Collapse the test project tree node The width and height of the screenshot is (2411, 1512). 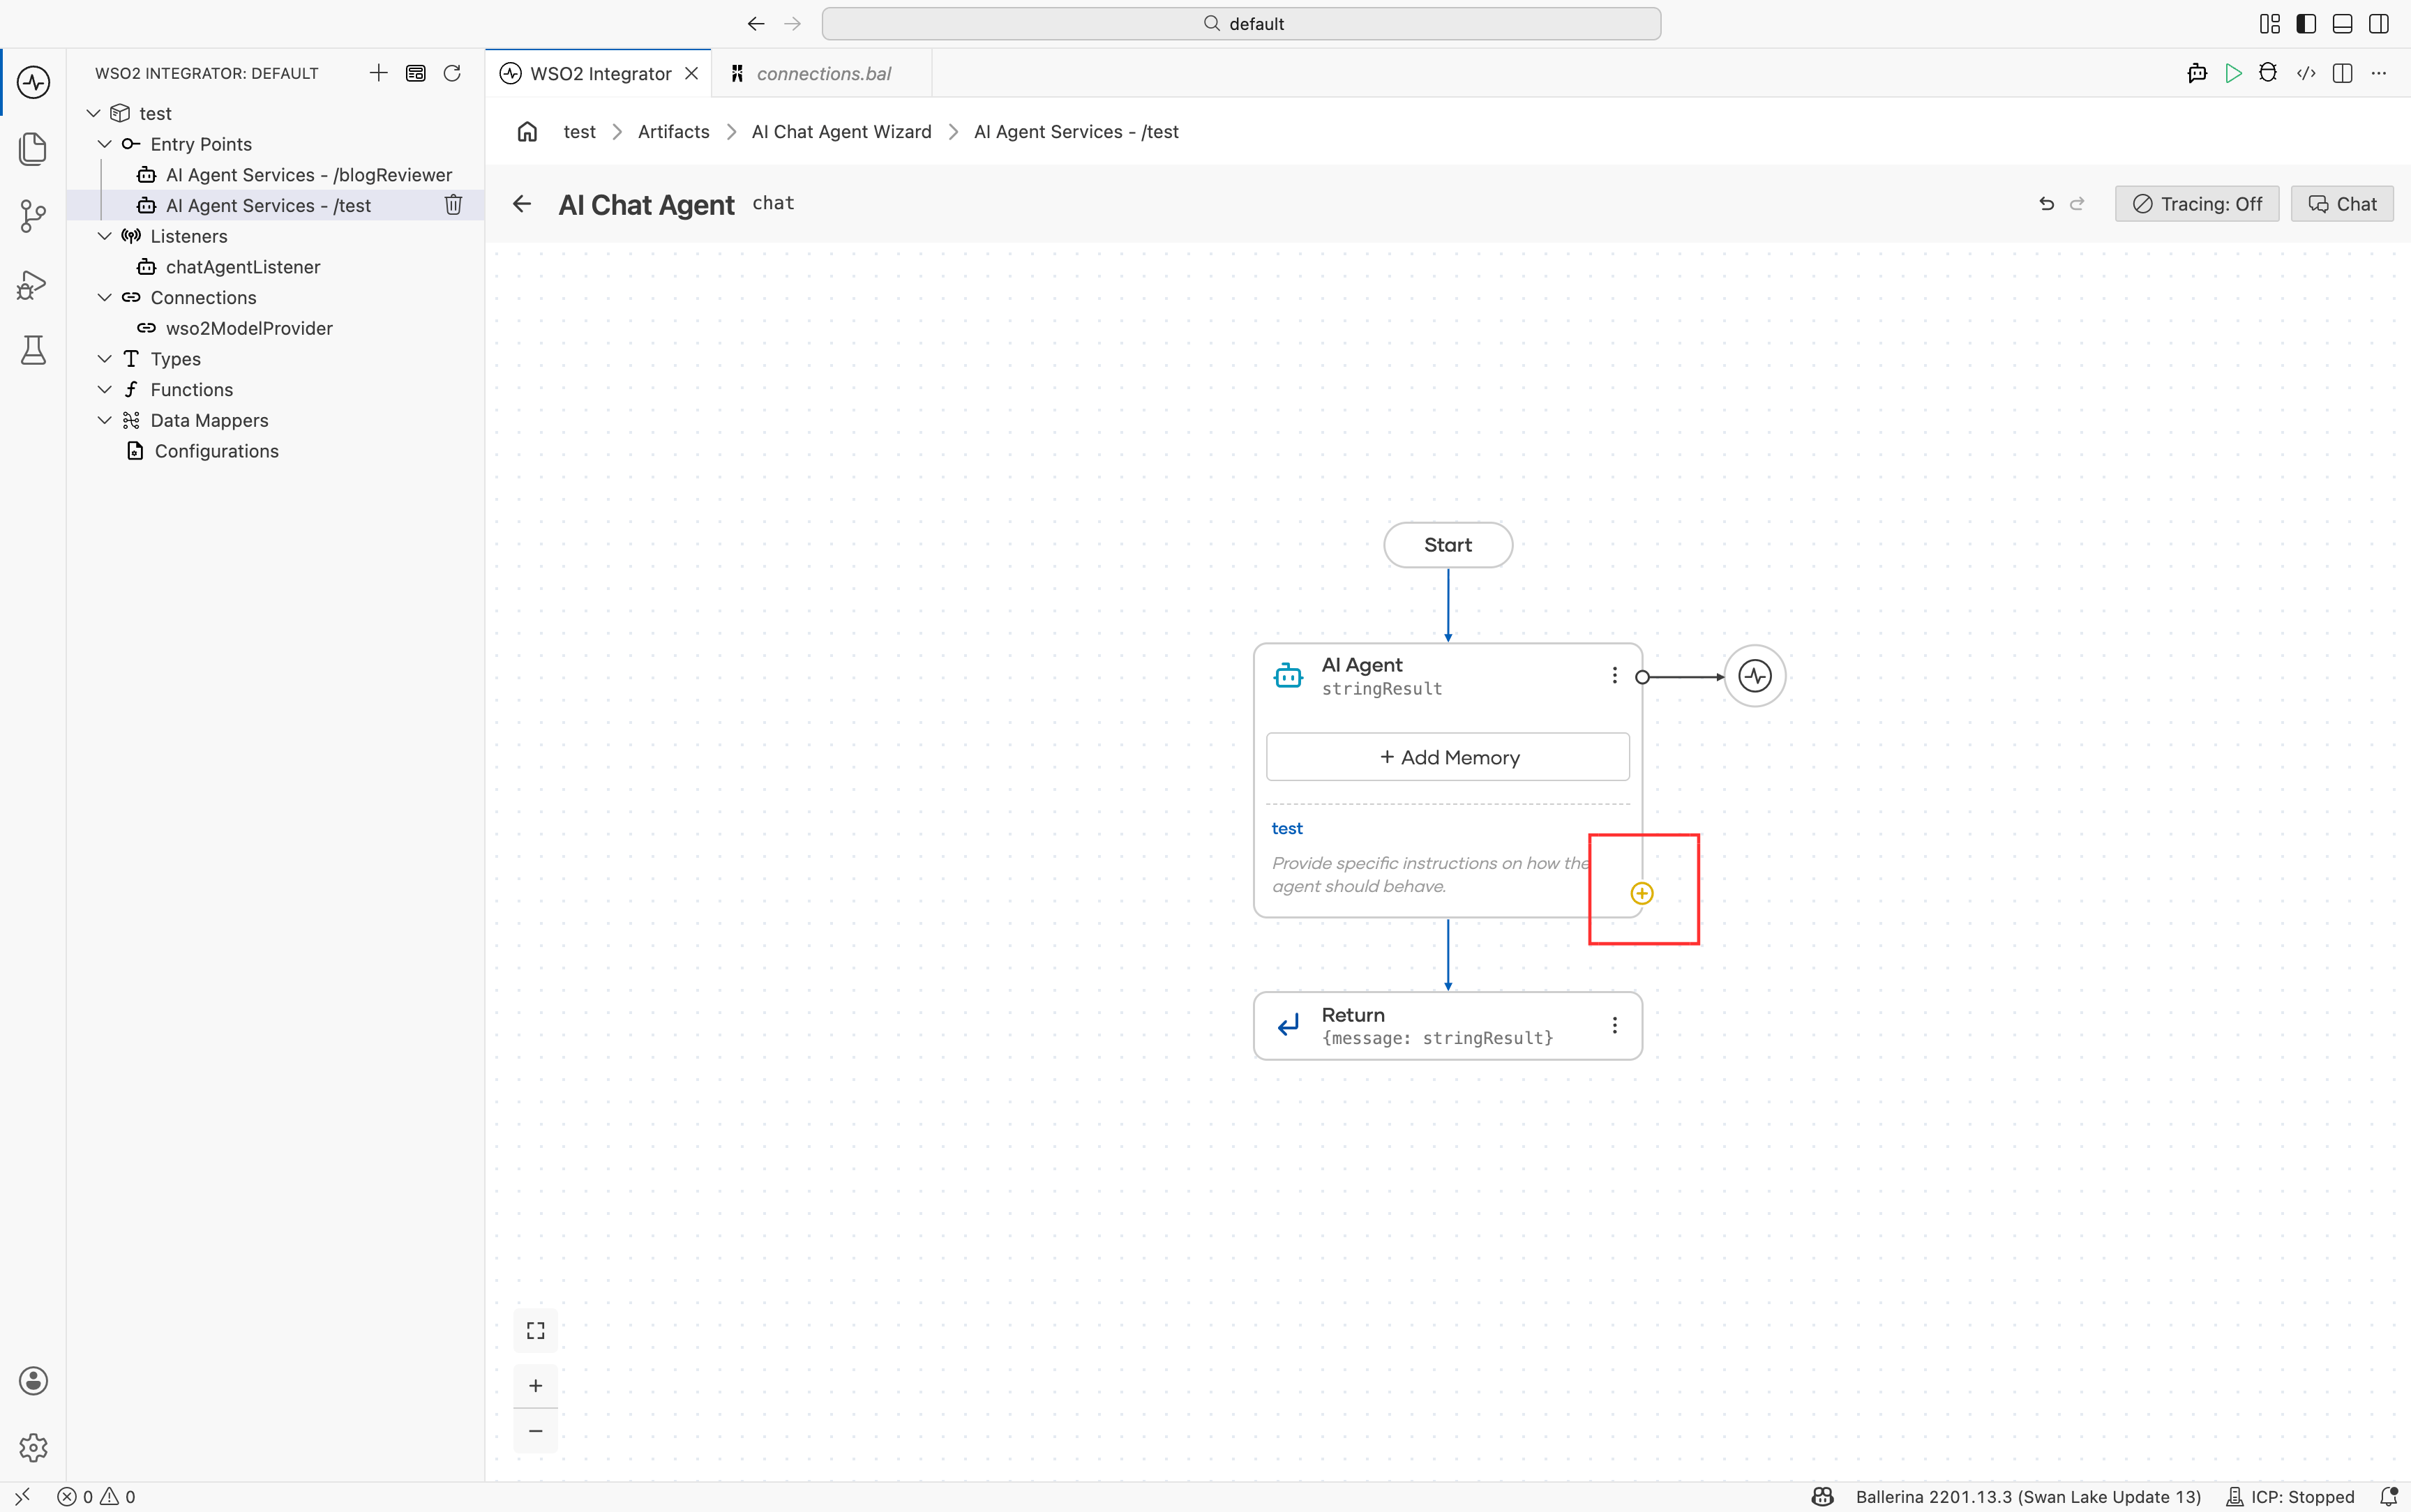point(93,113)
